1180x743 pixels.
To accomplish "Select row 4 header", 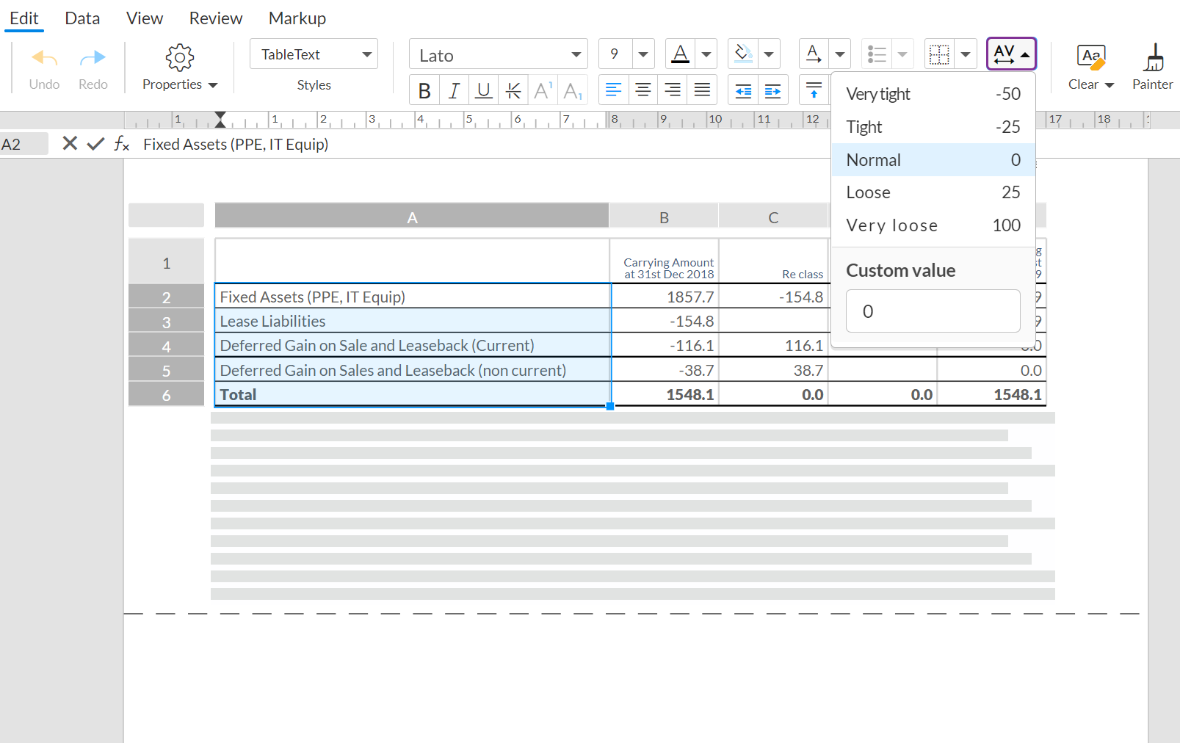I will tap(167, 346).
